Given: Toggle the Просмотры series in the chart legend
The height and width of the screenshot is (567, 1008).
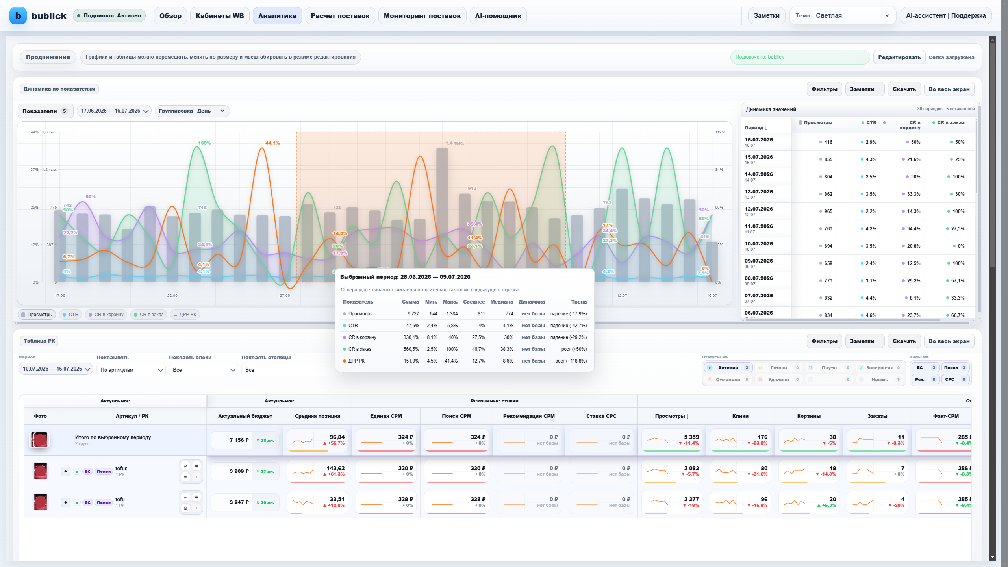Looking at the screenshot, I should (37, 315).
